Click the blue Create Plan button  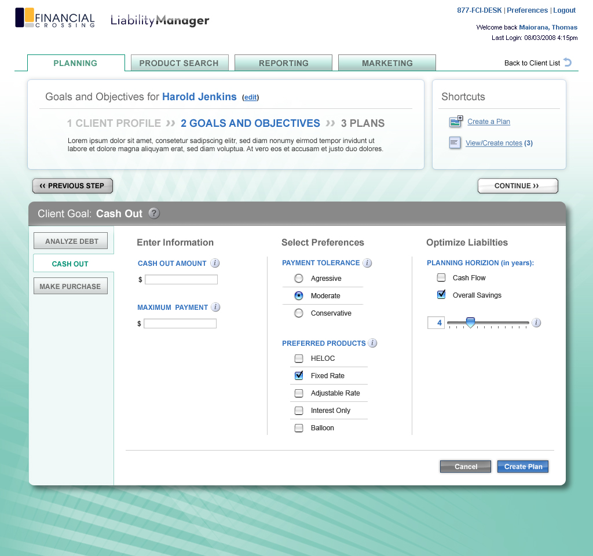point(523,467)
